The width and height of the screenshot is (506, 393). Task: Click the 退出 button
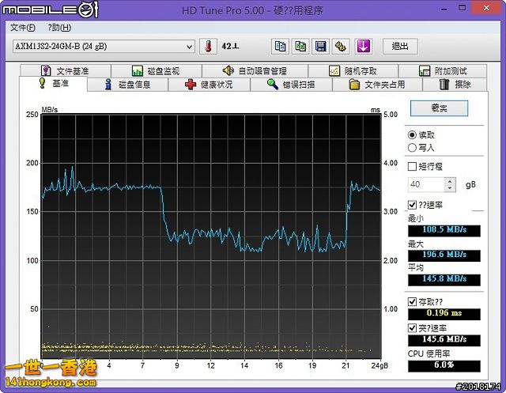click(400, 46)
